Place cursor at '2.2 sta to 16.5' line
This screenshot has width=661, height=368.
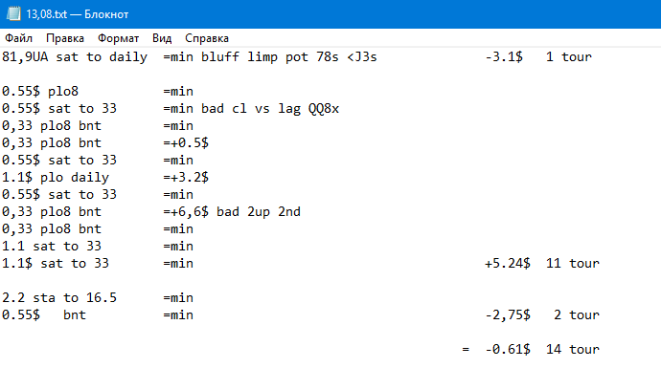point(59,298)
